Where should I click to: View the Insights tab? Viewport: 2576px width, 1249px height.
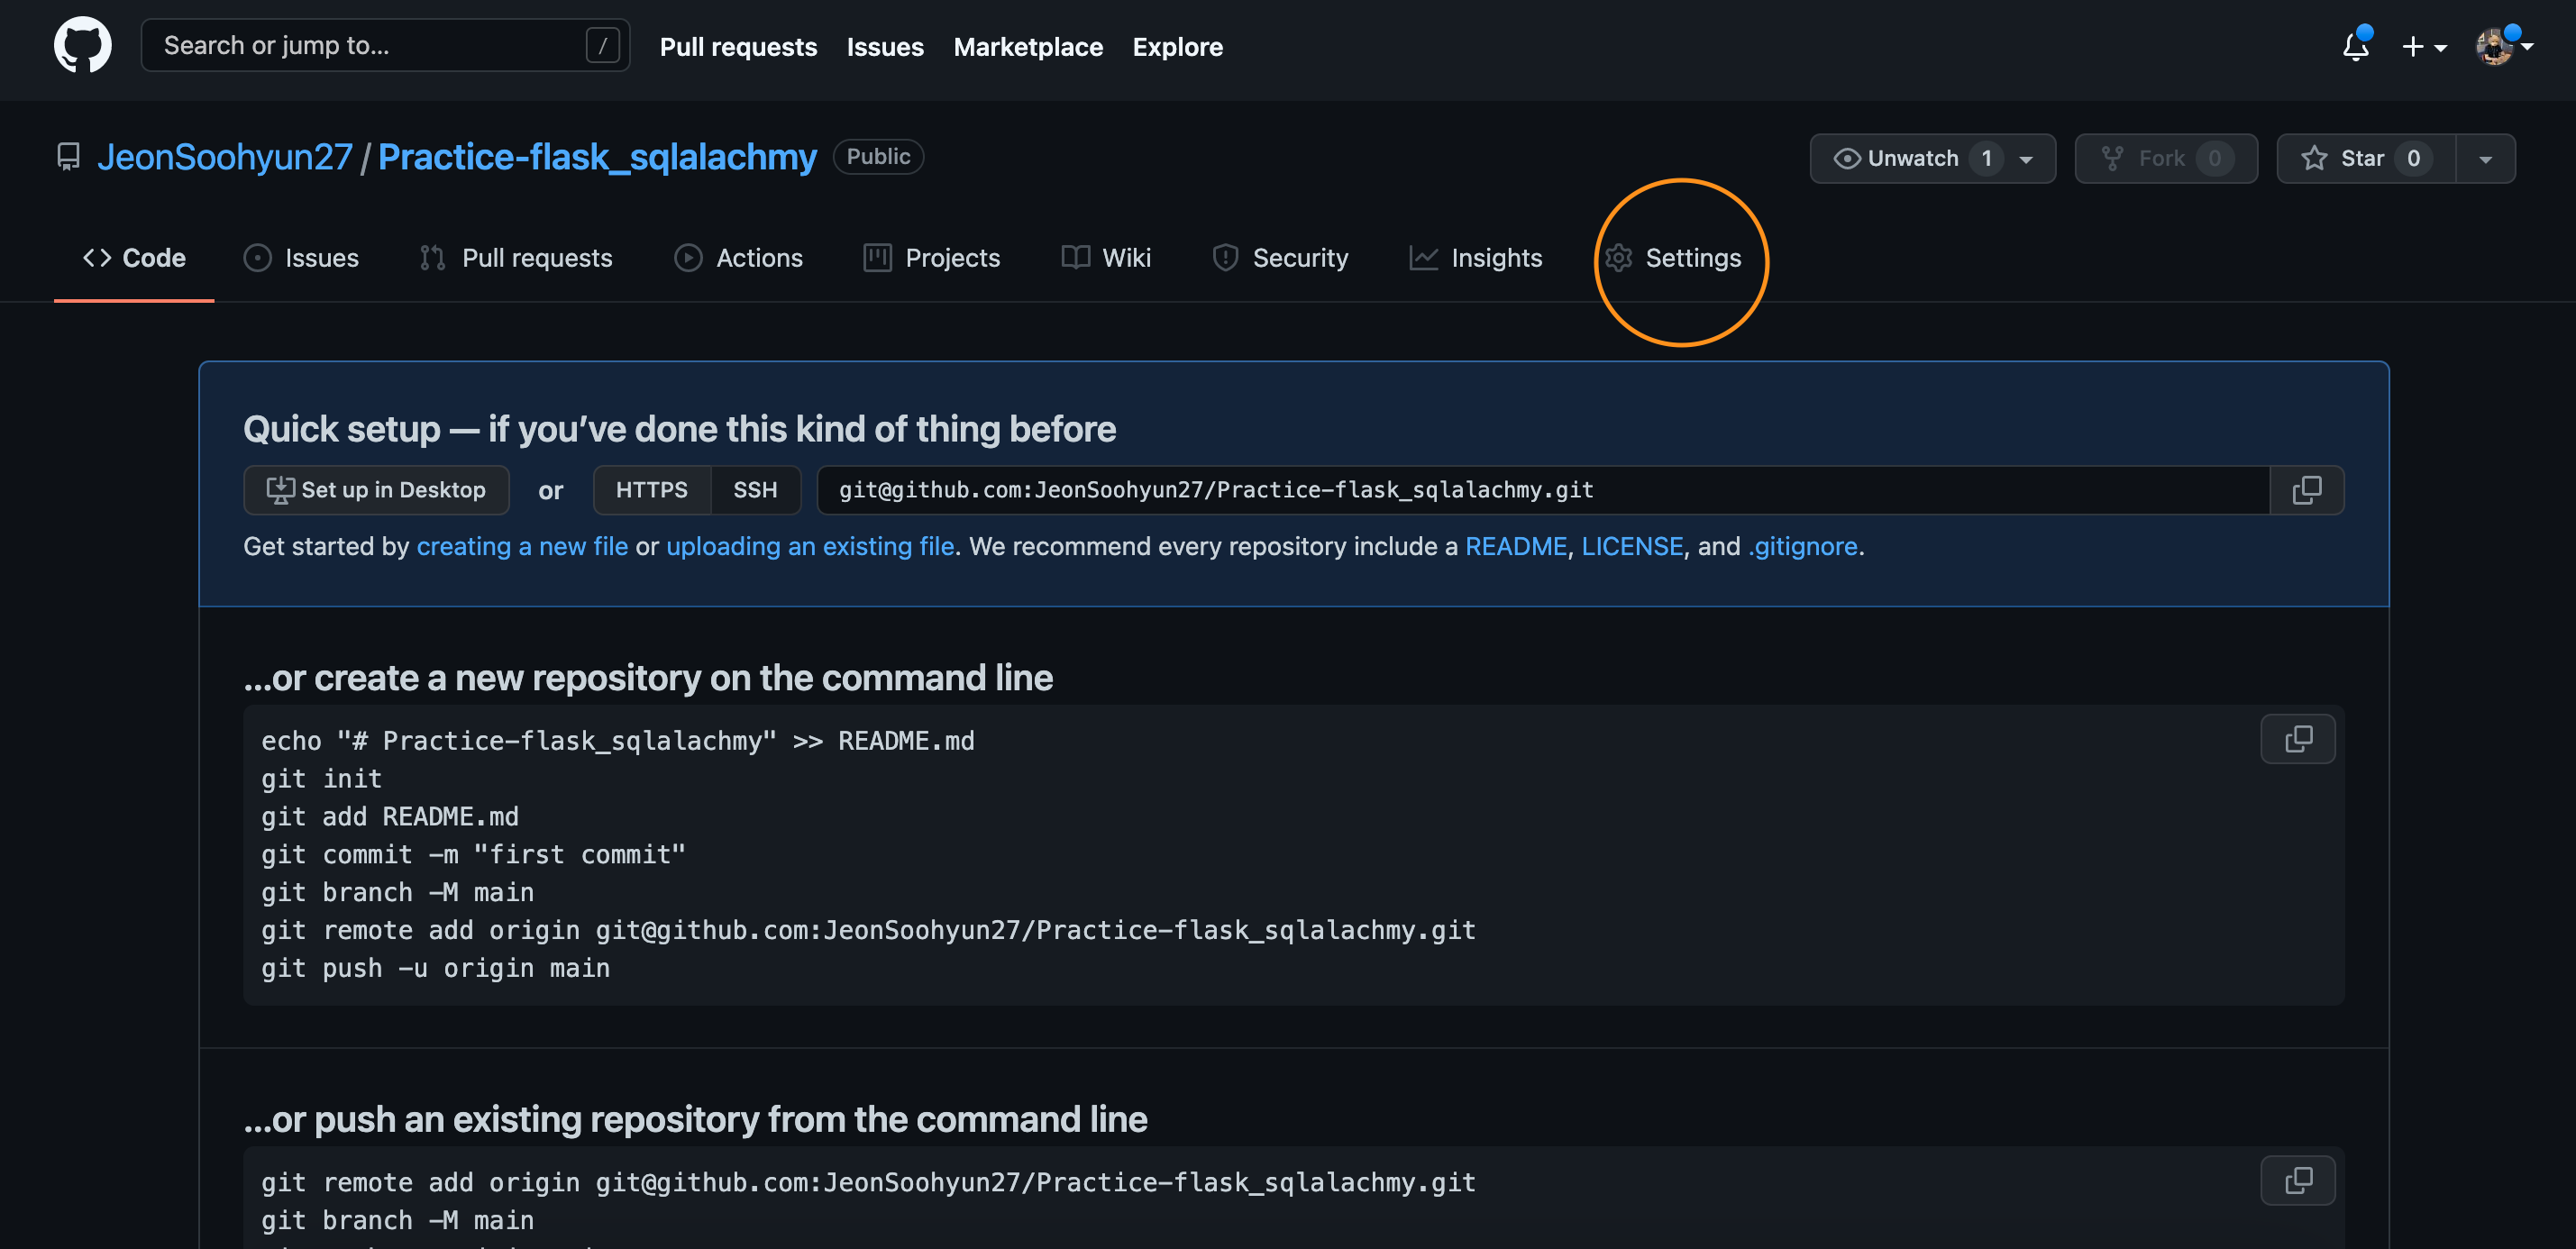coord(1476,258)
